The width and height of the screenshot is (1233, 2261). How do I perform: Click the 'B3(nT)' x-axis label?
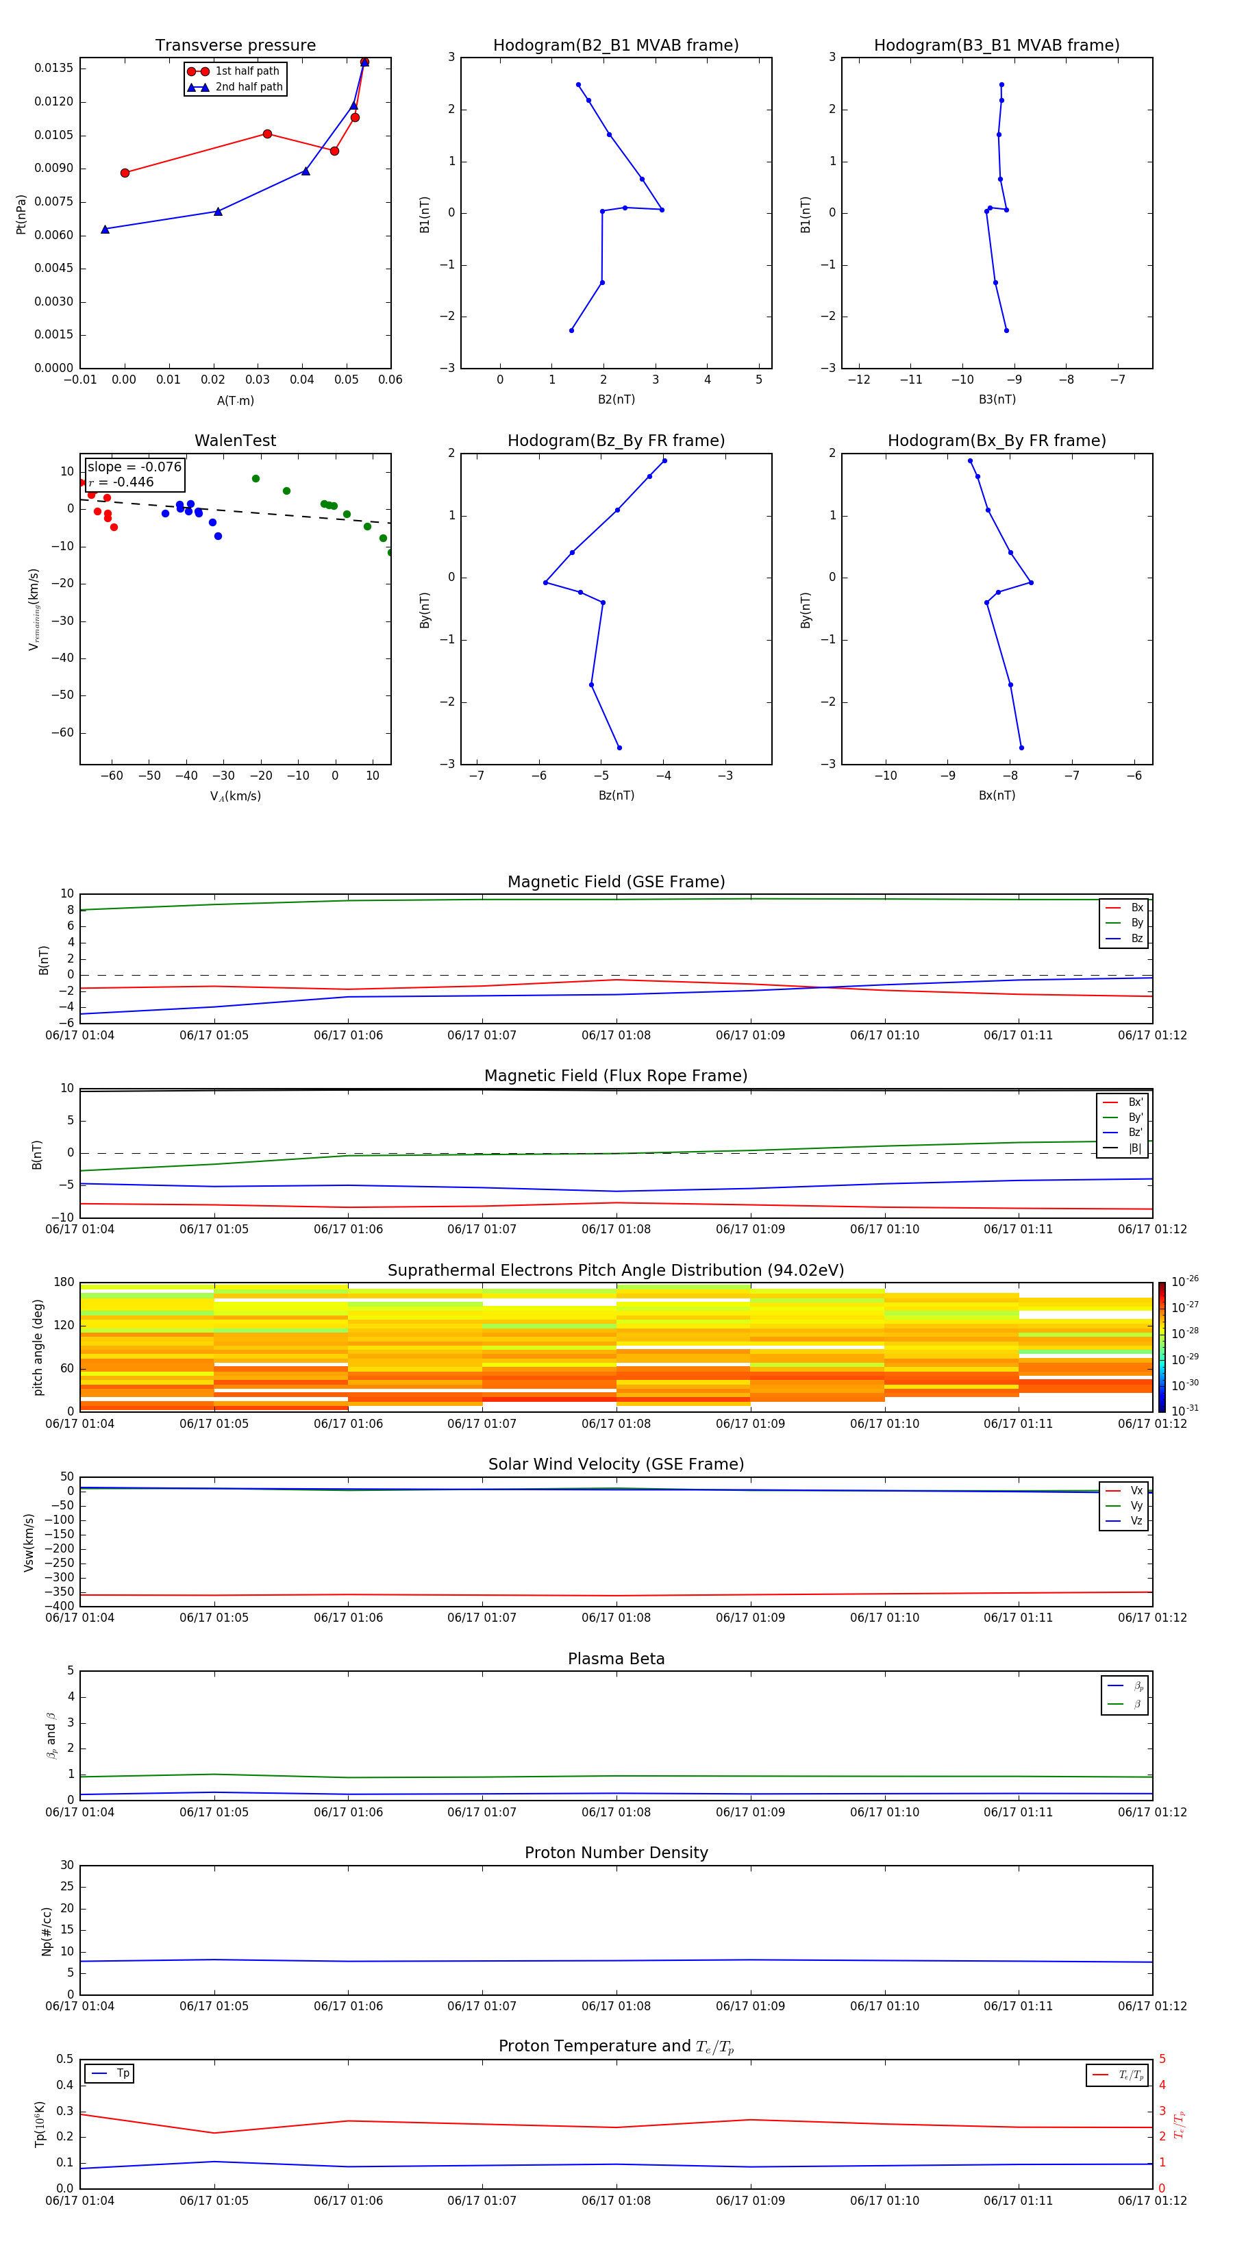pos(997,399)
